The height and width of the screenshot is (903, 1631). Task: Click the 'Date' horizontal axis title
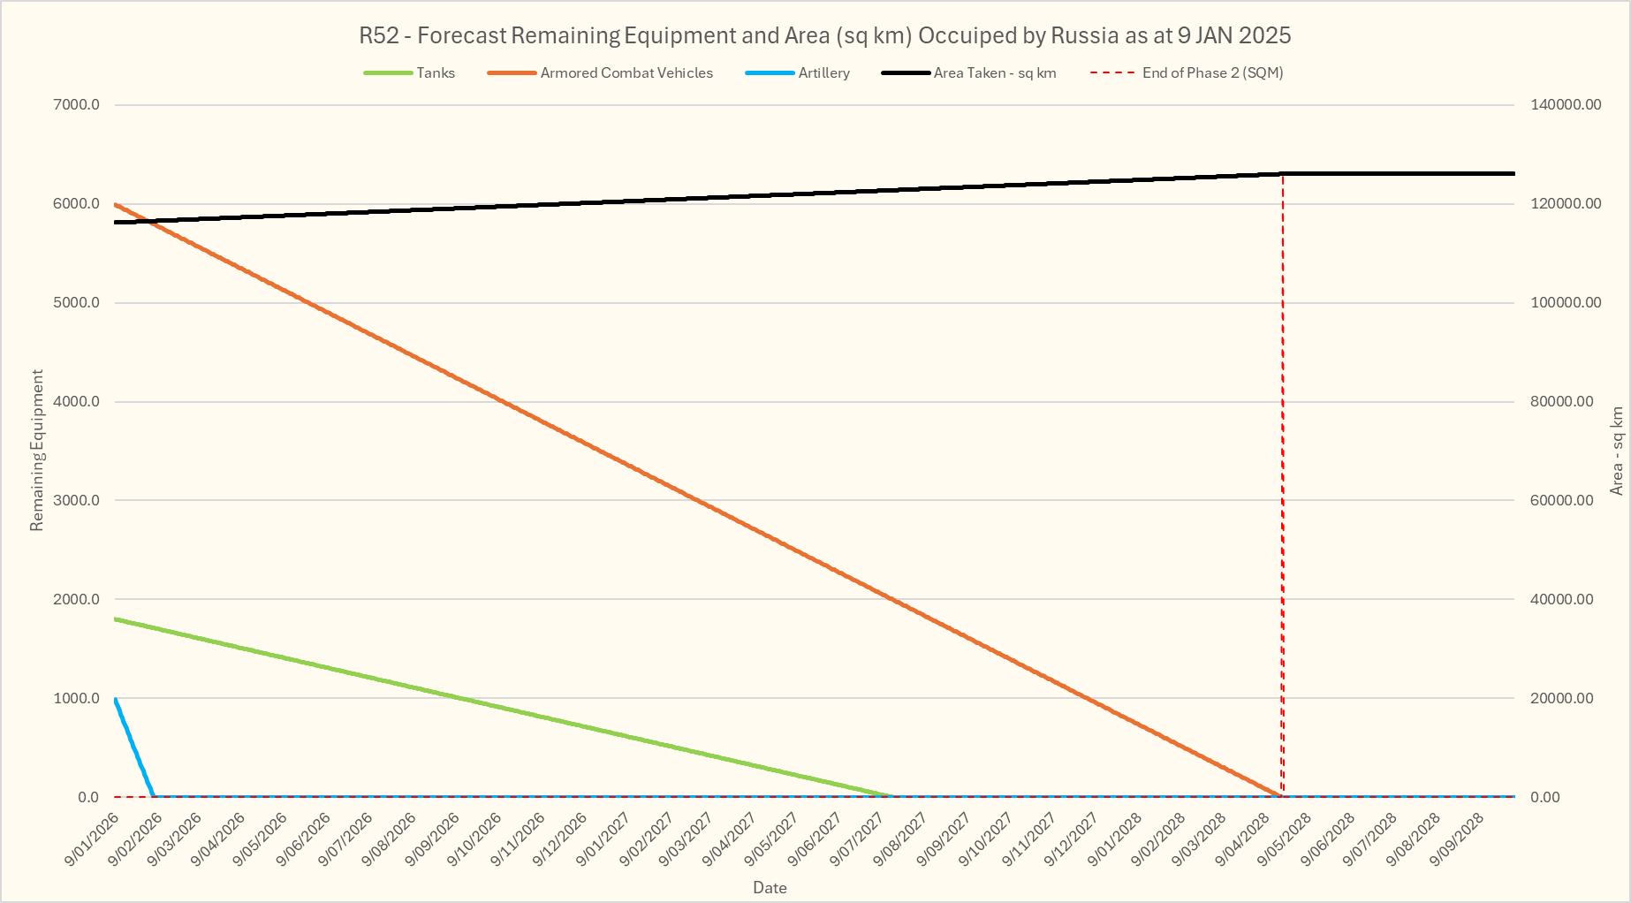point(770,888)
